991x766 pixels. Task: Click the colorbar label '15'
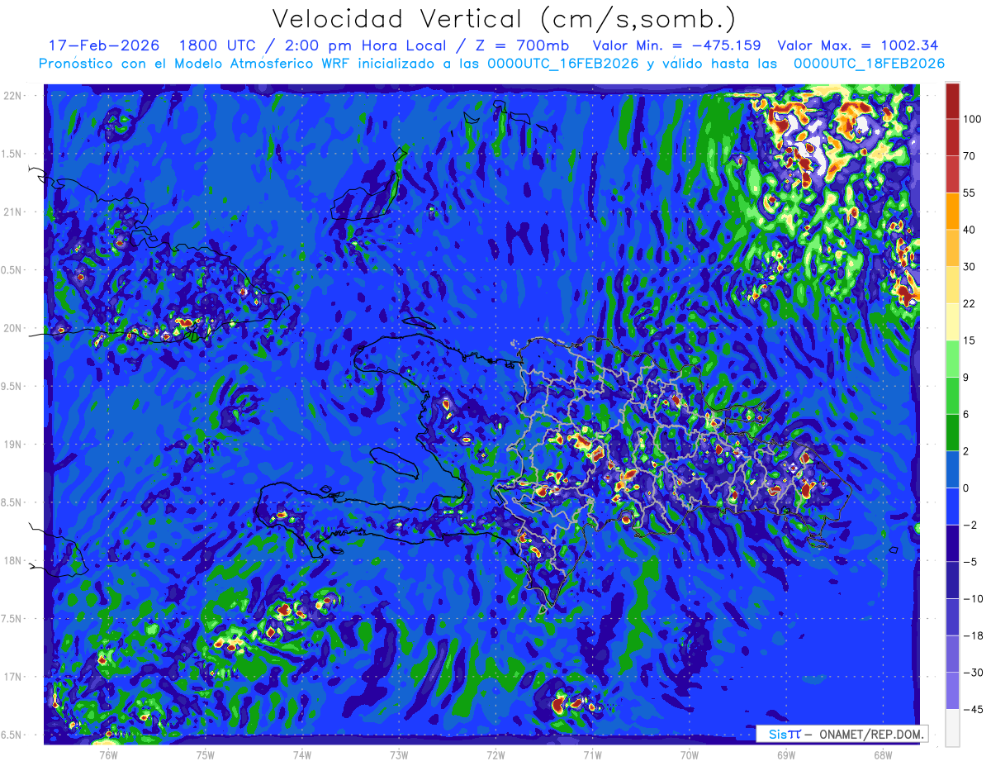tap(970, 340)
